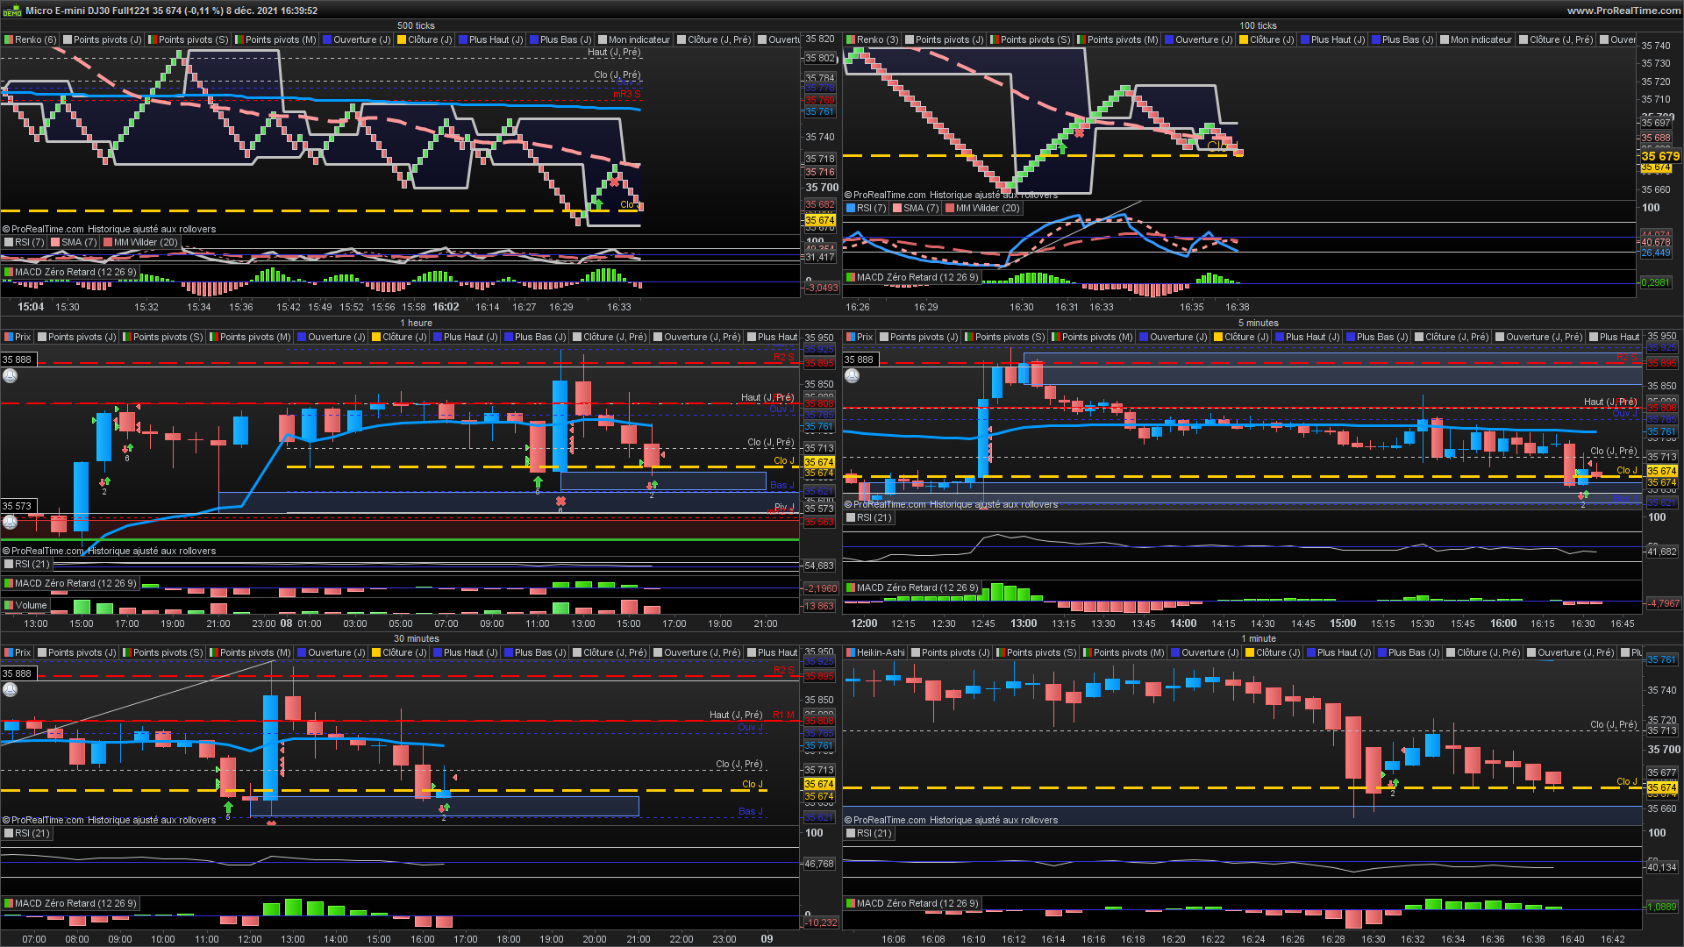Toggle the Renko (6) legend in the 500 ticks chart

[x=35, y=39]
